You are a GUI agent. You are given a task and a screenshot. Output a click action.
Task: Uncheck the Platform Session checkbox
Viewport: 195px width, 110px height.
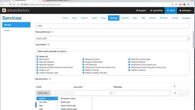tap(129, 70)
